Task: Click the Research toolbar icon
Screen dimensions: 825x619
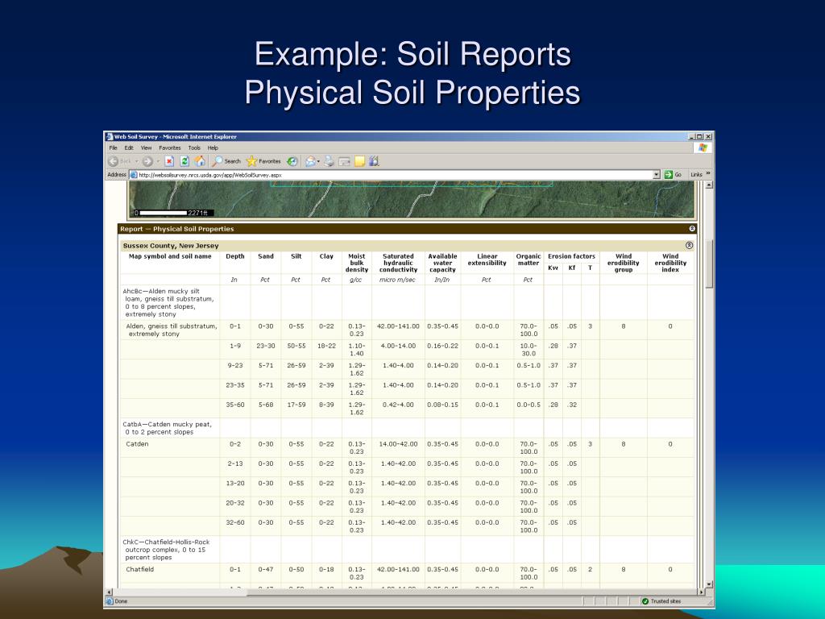Action: click(374, 161)
